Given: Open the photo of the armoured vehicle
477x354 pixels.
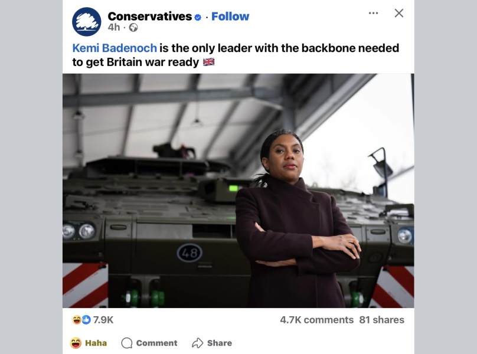Looking at the screenshot, I should [238, 191].
